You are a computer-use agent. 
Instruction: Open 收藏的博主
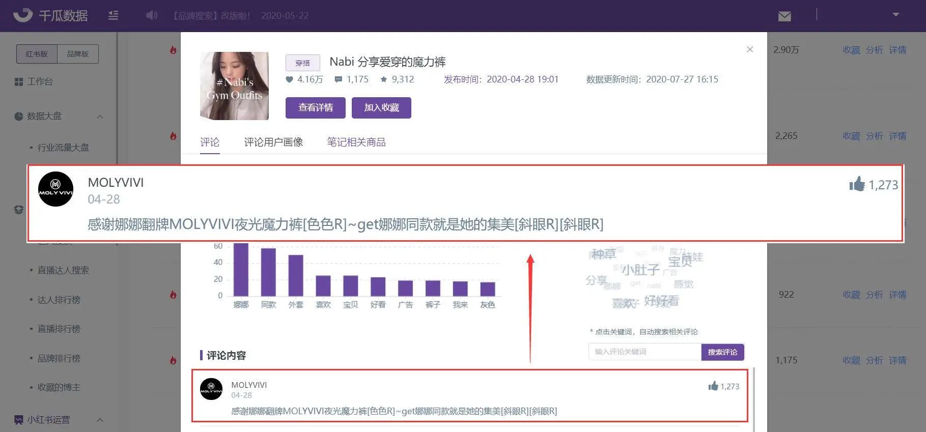coord(59,387)
